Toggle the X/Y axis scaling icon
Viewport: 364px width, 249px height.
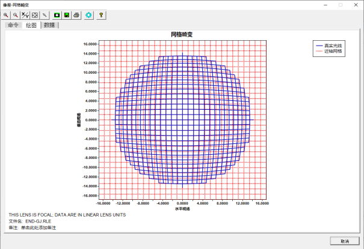coord(25,15)
